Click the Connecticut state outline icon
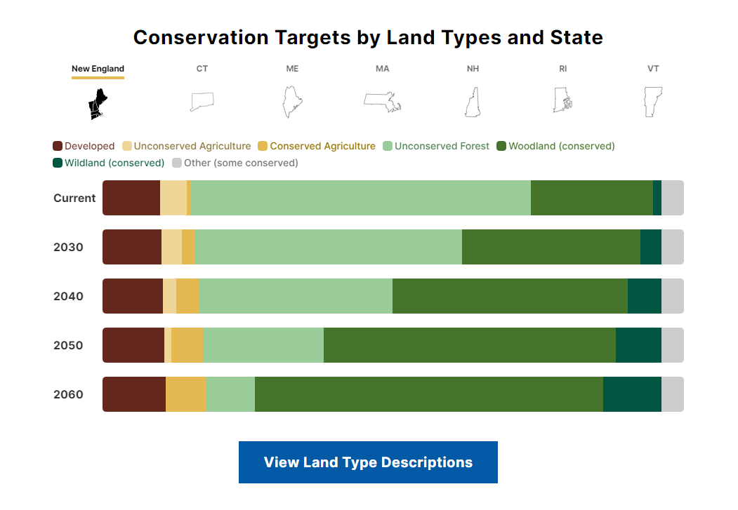Image resolution: width=738 pixels, height=510 pixels. [202, 102]
